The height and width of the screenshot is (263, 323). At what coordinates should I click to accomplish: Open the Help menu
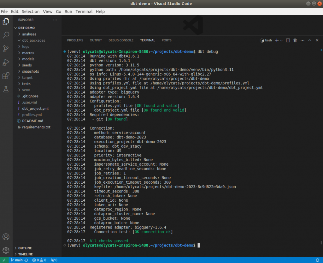click(100, 12)
